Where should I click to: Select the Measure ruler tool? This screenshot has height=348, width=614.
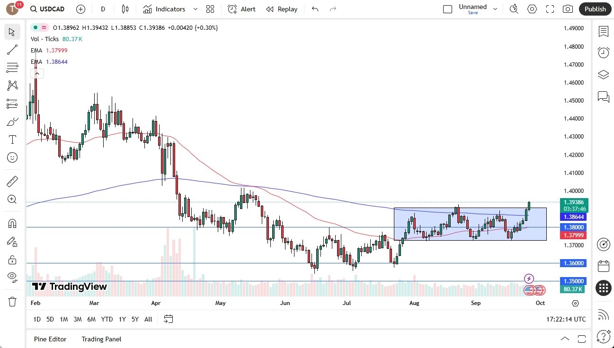(12, 181)
